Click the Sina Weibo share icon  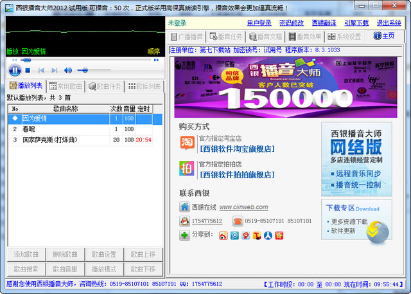click(223, 235)
